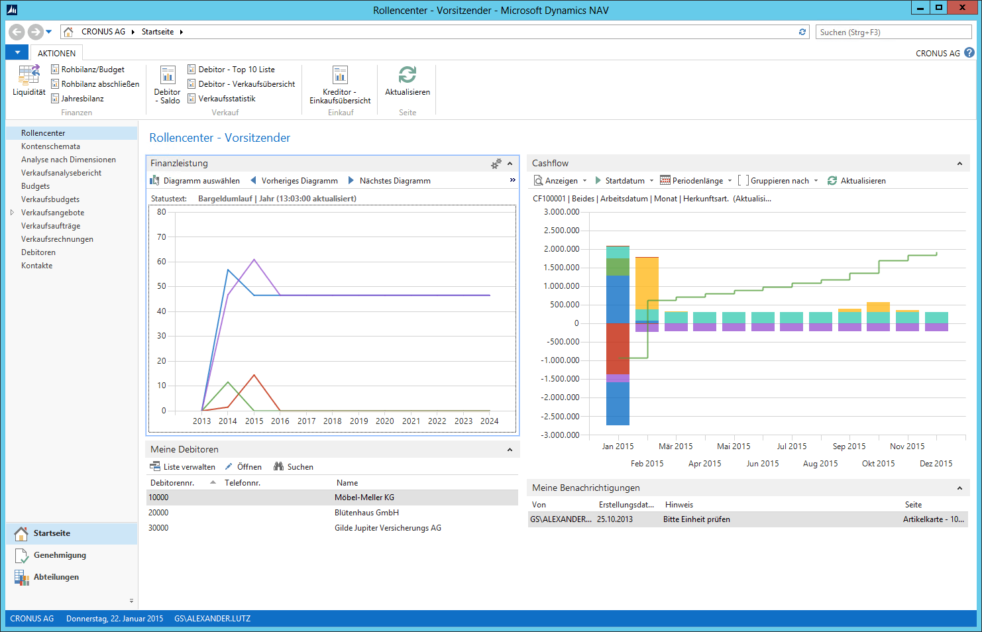Run the Rohbilanz abschließen report
This screenshot has height=632, width=982.
(95, 84)
